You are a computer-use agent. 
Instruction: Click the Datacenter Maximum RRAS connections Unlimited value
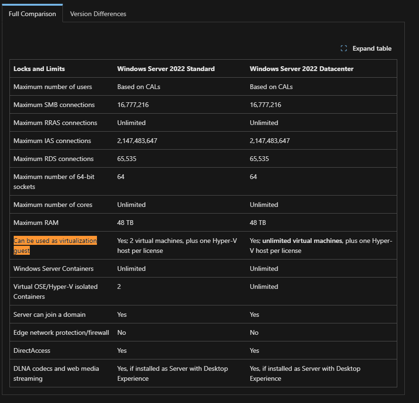[x=264, y=123]
